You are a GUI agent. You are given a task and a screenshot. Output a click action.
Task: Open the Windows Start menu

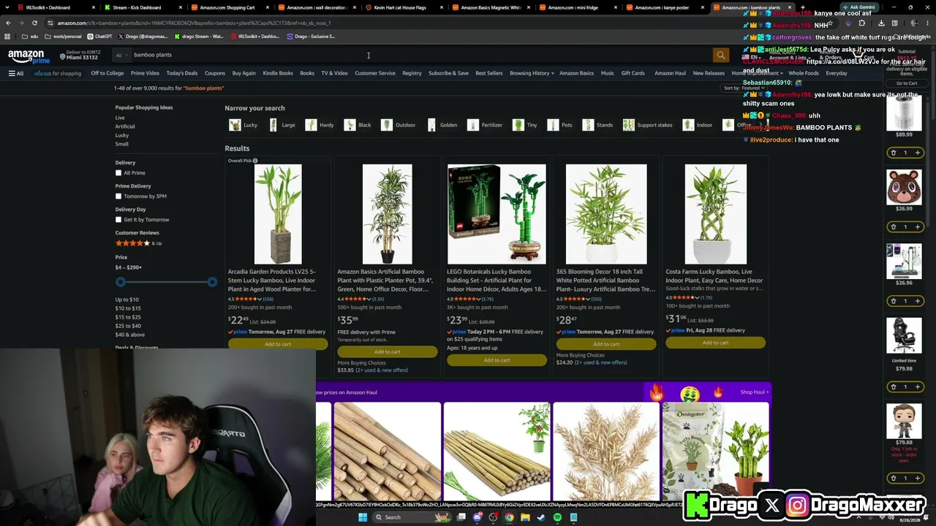tap(362, 517)
